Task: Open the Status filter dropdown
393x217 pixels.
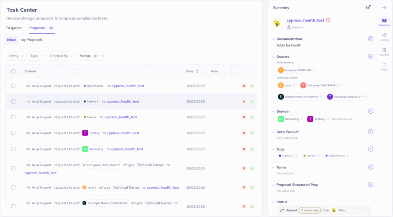Action: [x=92, y=56]
